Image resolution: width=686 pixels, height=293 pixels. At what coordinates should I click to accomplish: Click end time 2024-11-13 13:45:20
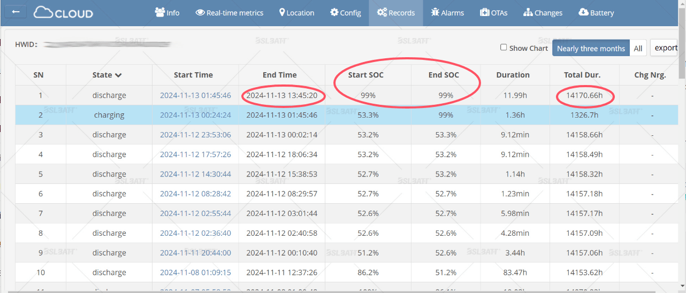tap(282, 95)
